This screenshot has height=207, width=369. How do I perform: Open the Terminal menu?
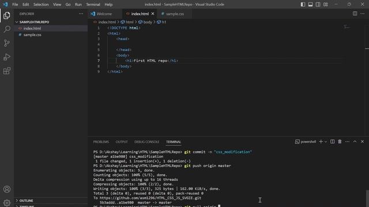click(93, 5)
